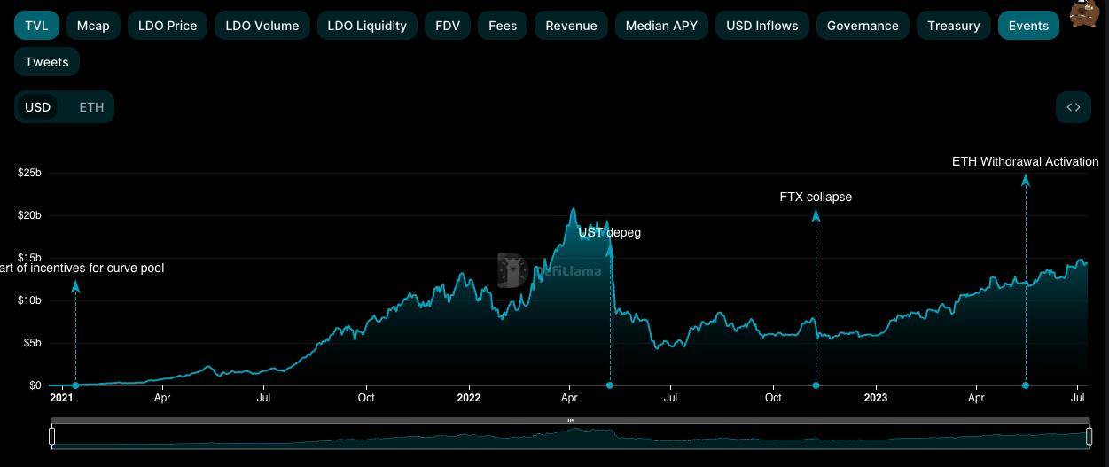Viewport: 1109px width, 467px height.
Task: Click the llama avatar icon
Action: [x=1084, y=13]
